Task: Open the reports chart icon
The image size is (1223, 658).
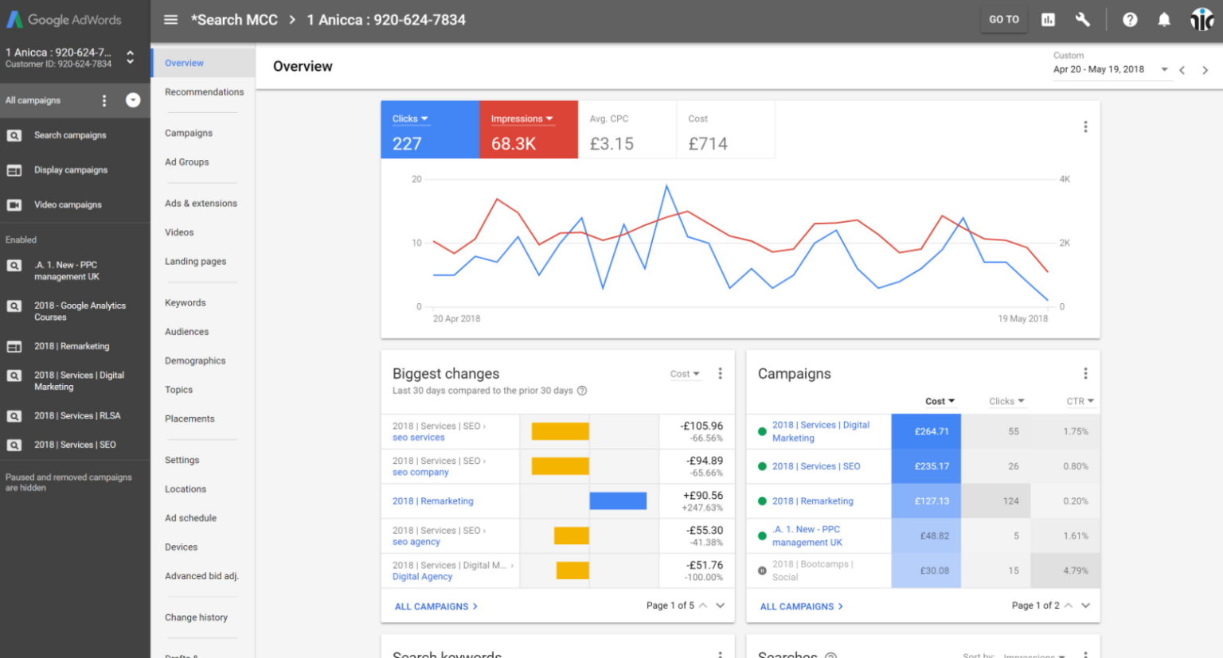Action: [x=1048, y=20]
